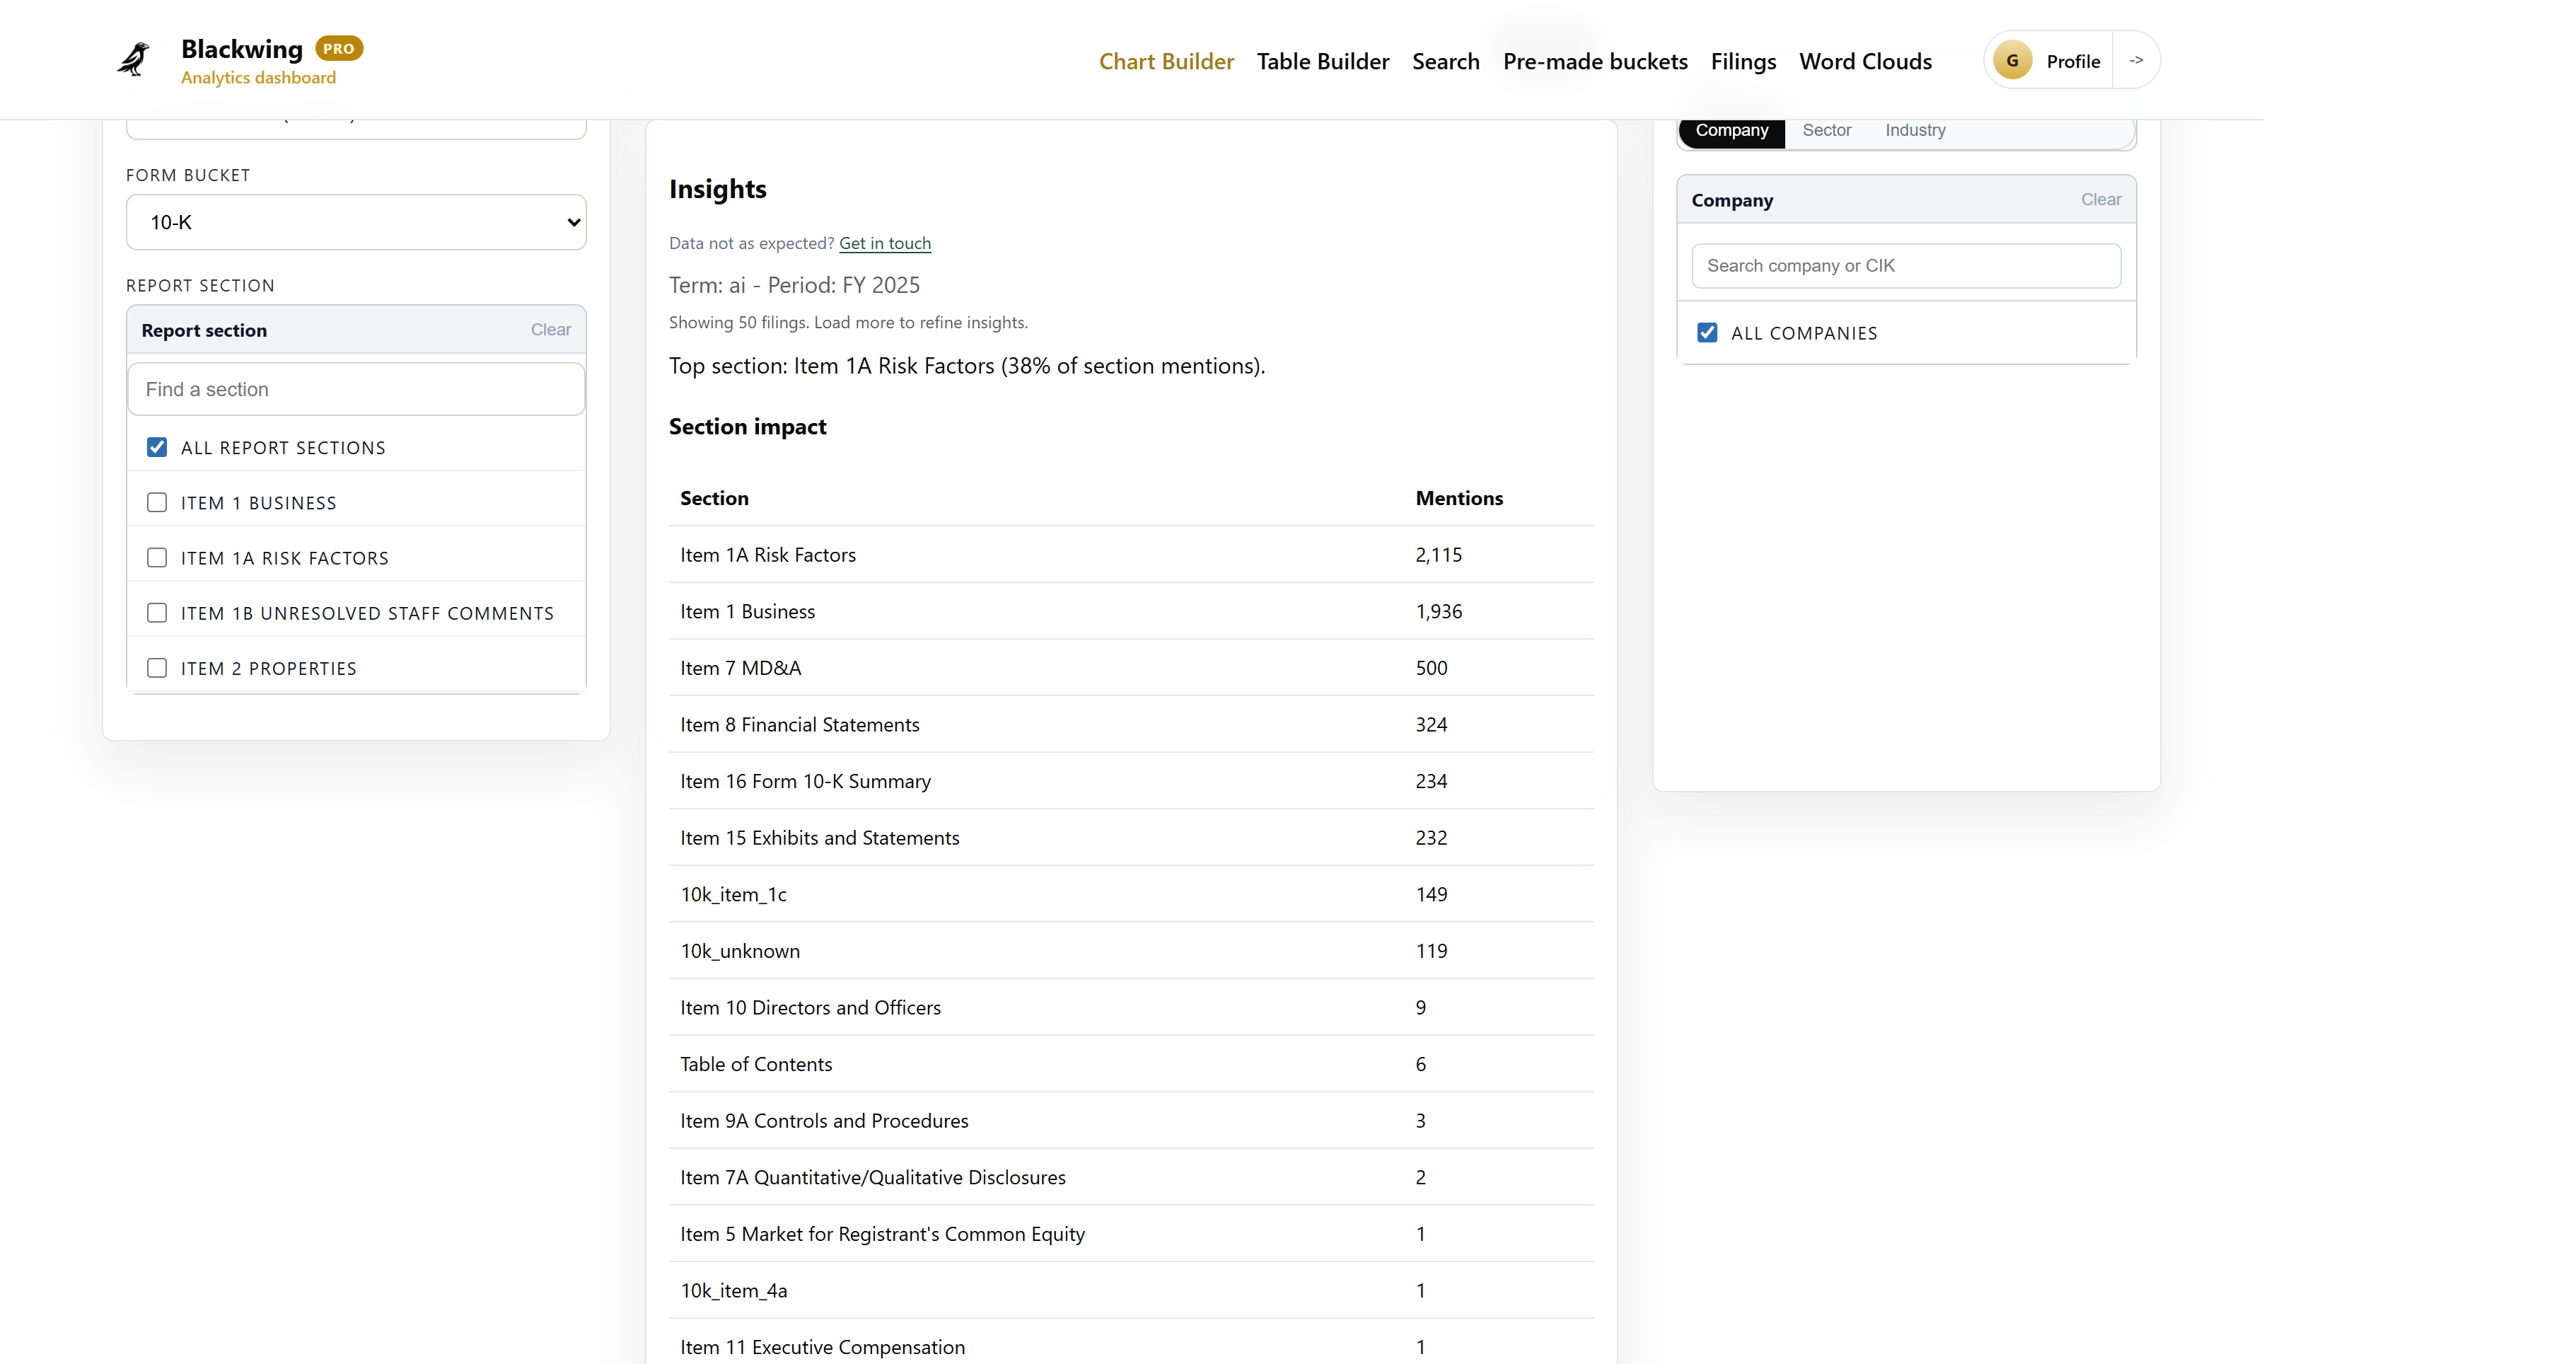Click the Blackwing raven logo icon
The image size is (2576, 1364).
(x=133, y=59)
